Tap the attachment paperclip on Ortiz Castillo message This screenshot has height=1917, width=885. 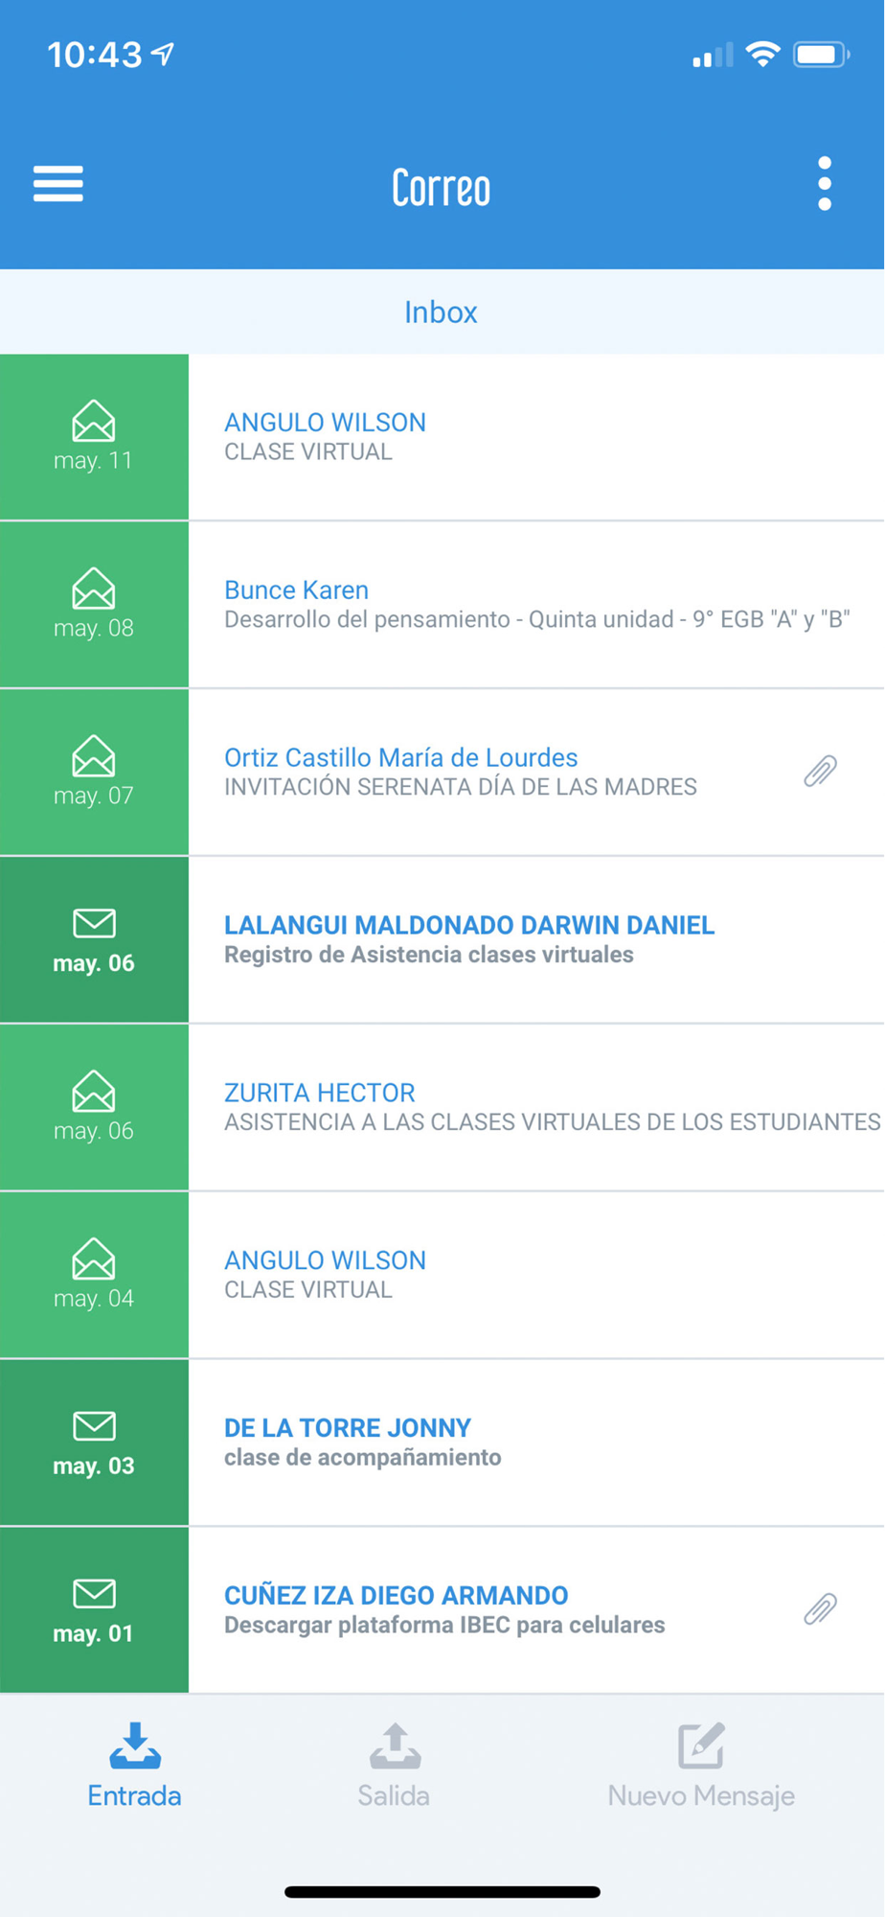[x=821, y=771]
